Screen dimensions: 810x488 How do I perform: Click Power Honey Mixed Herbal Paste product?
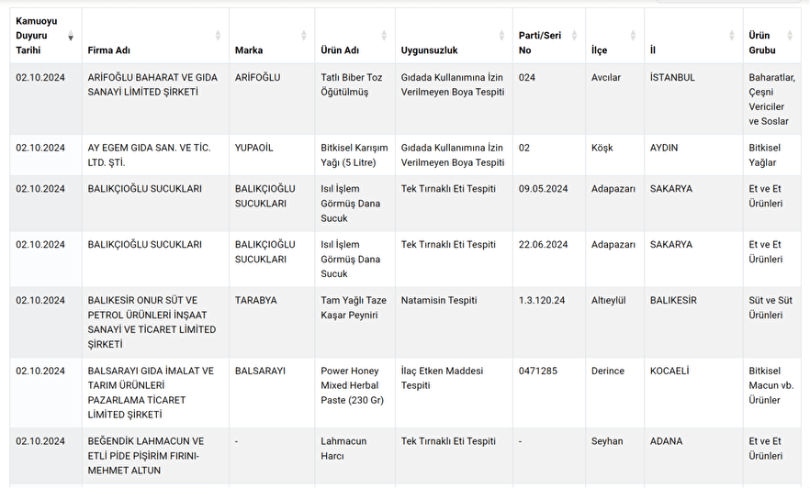click(x=352, y=385)
